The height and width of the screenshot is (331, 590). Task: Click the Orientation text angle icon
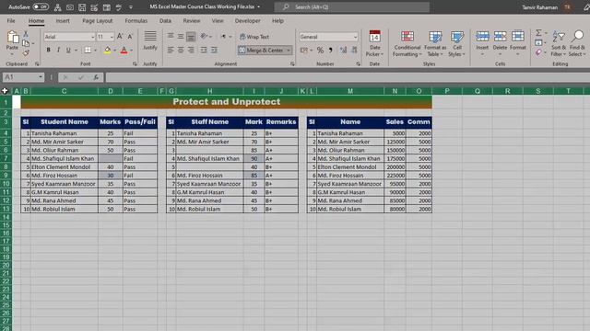tap(204, 37)
